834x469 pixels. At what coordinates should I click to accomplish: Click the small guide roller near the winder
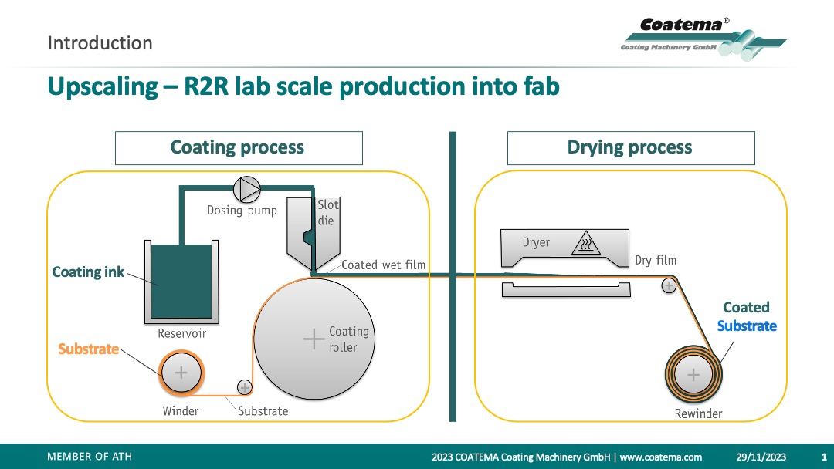(245, 387)
